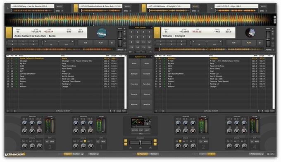Mute mixer channel 2
This screenshot has width=281, height=162.
point(206,142)
